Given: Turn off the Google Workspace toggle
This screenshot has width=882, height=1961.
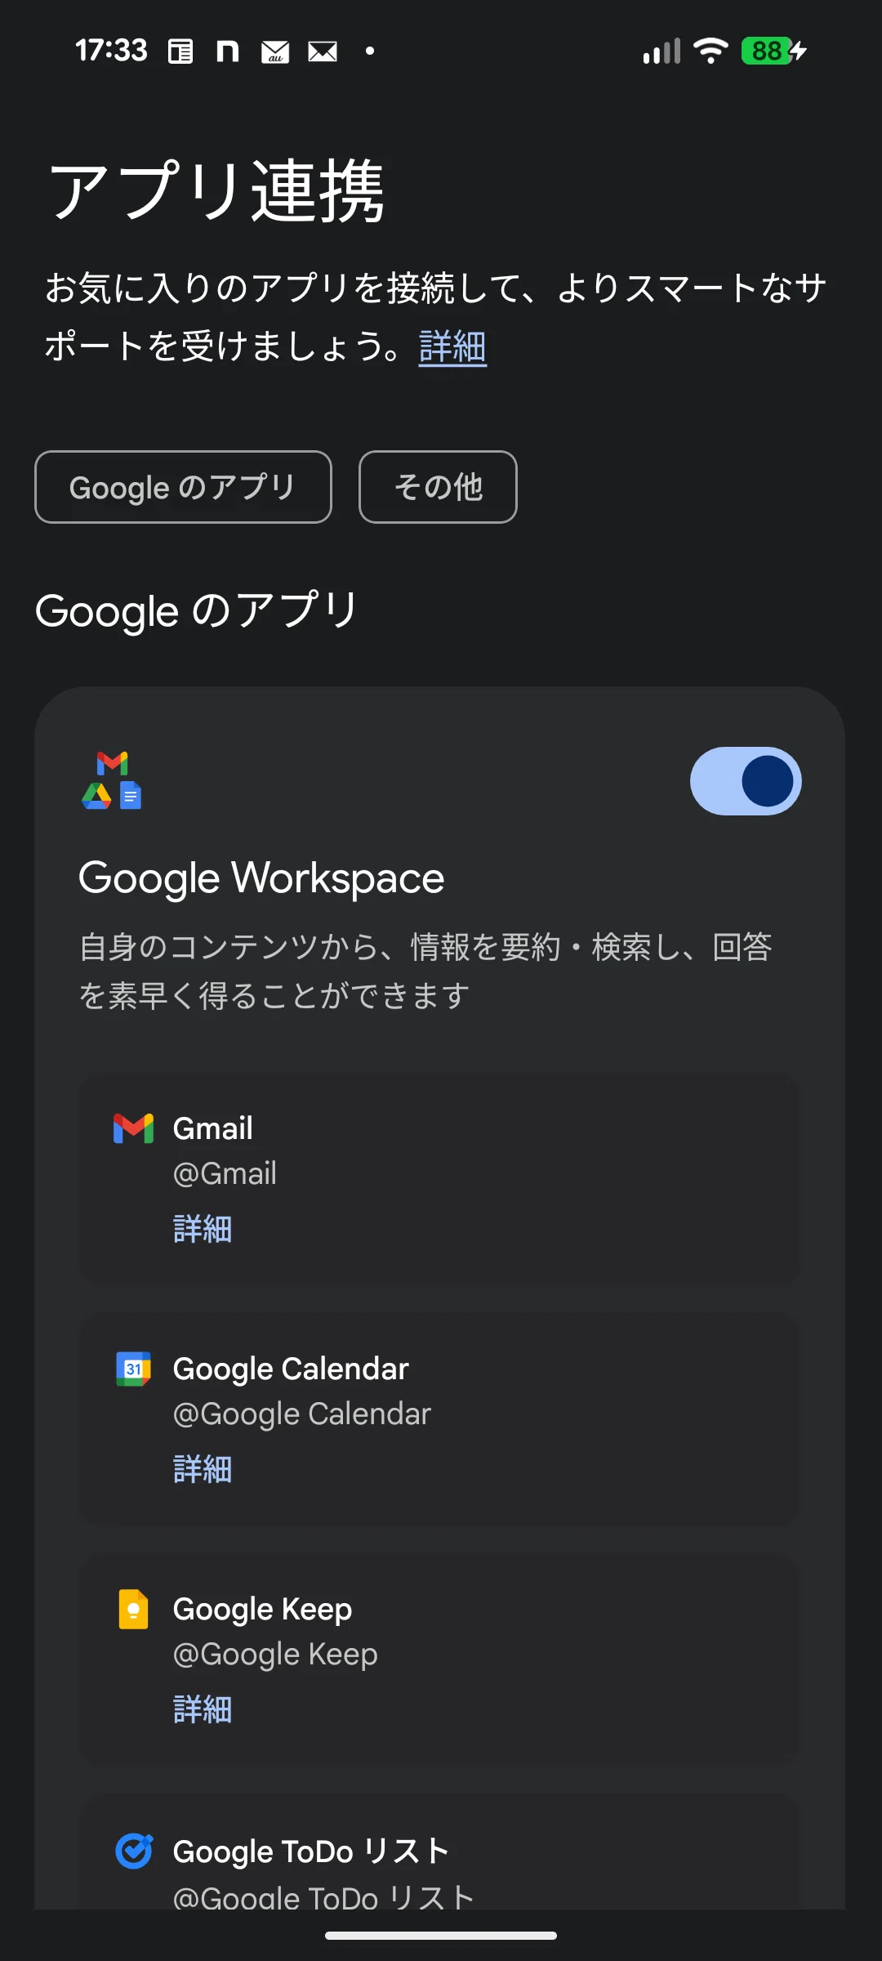Looking at the screenshot, I should [x=746, y=781].
